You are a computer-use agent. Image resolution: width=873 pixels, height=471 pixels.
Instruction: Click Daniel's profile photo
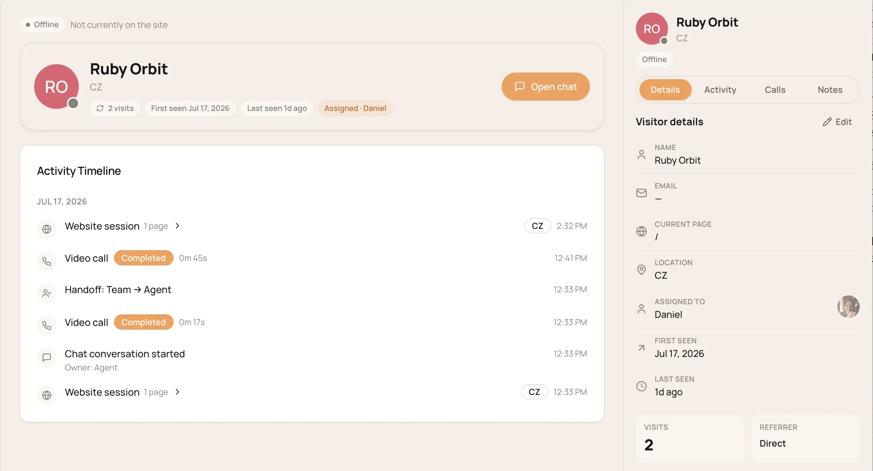point(848,306)
